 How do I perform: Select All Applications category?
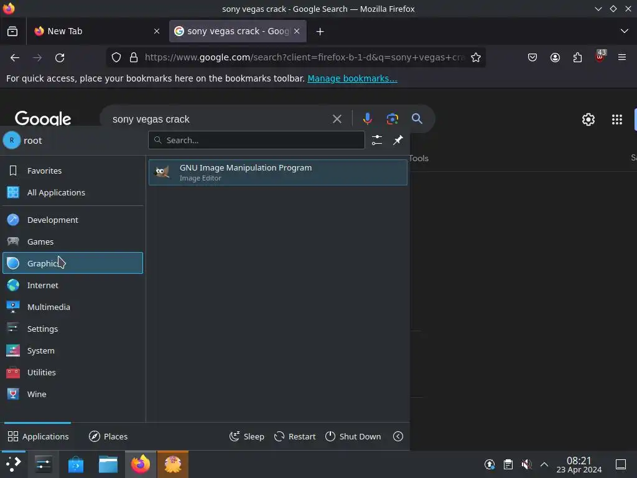point(73,193)
